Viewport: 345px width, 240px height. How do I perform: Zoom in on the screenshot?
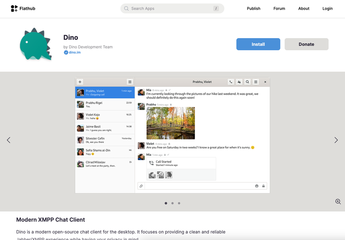338,201
